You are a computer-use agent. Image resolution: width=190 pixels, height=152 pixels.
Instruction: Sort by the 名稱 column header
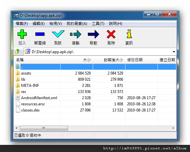pos(37,60)
